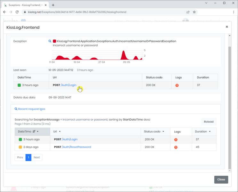This screenshot has width=238, height=192.
Task: Open the log badge for the /Auth/Login search result
Action: (176, 140)
